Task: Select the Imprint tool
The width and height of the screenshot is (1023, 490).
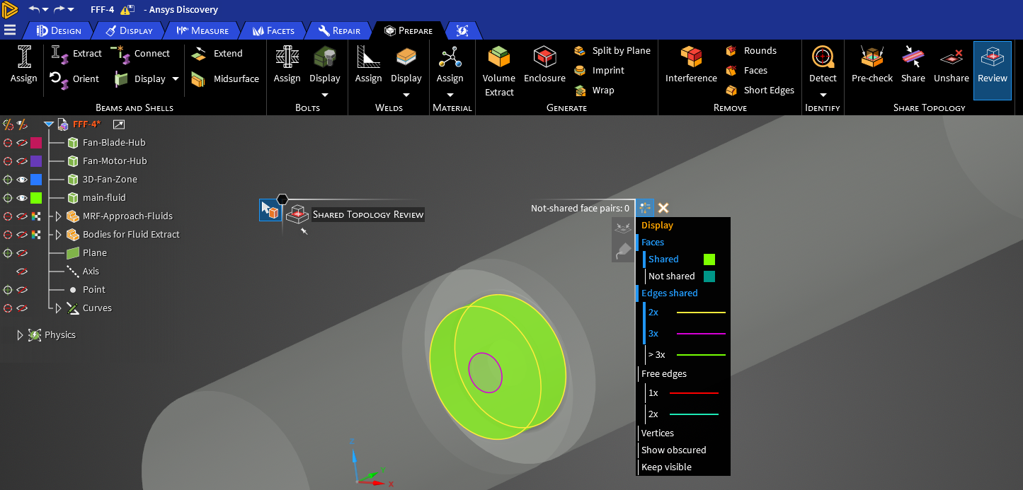Action: coord(599,70)
